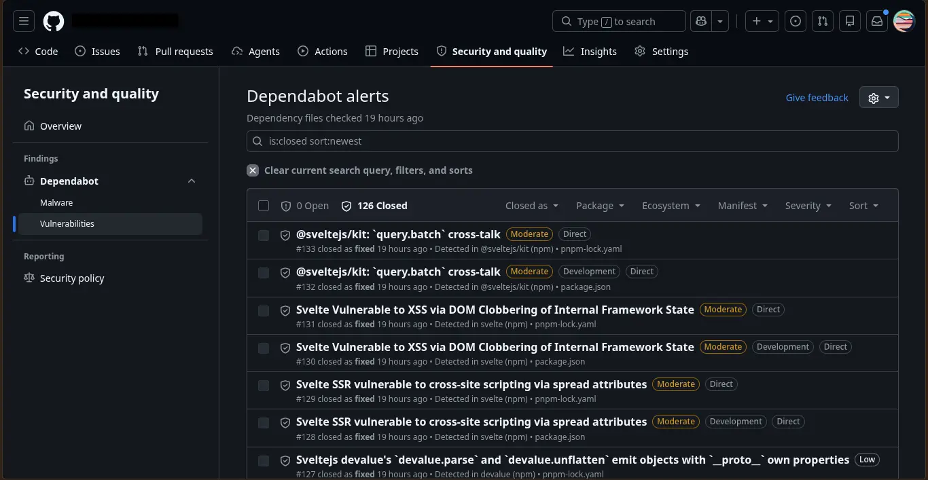Click the shield icon on alert #131
Screen dimensions: 928x480
tap(285, 310)
